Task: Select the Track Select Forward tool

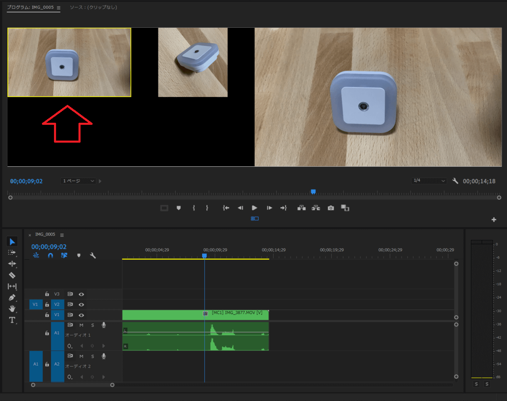Action: (12, 253)
